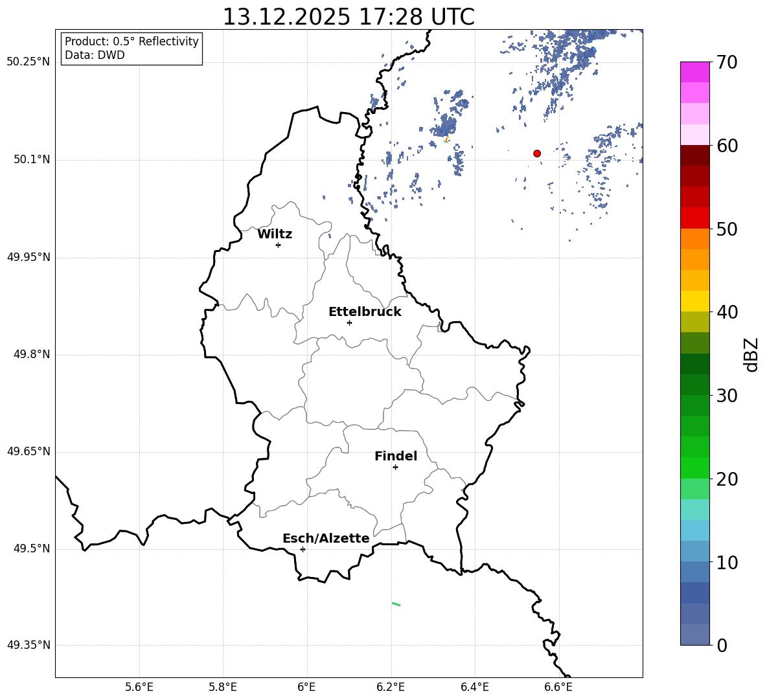This screenshot has width=767, height=700.
Task: Click the small green echo south of Luxembourg
Action: (x=396, y=604)
